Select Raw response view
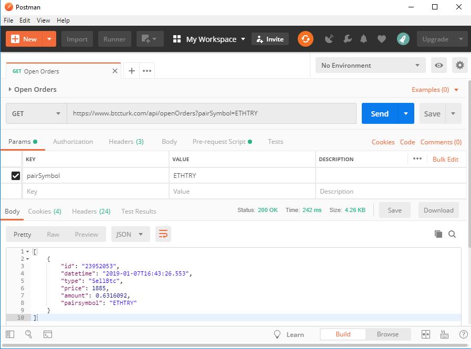The width and height of the screenshot is (471, 349). point(53,234)
